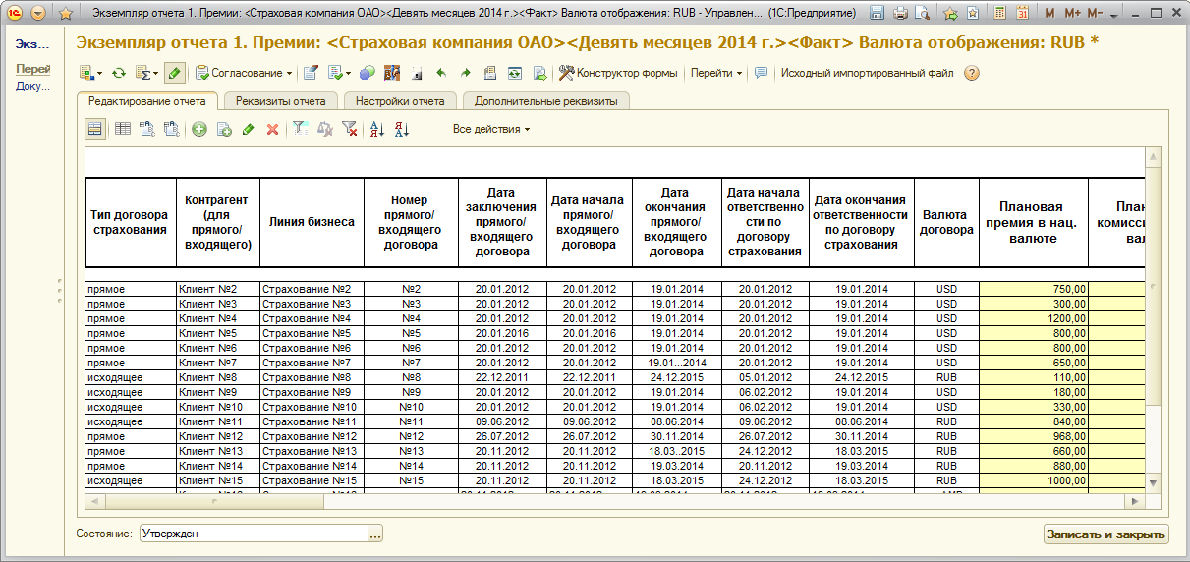The height and width of the screenshot is (562, 1190).
Task: Click the Состояние field ellipsis button
Action: [x=374, y=534]
